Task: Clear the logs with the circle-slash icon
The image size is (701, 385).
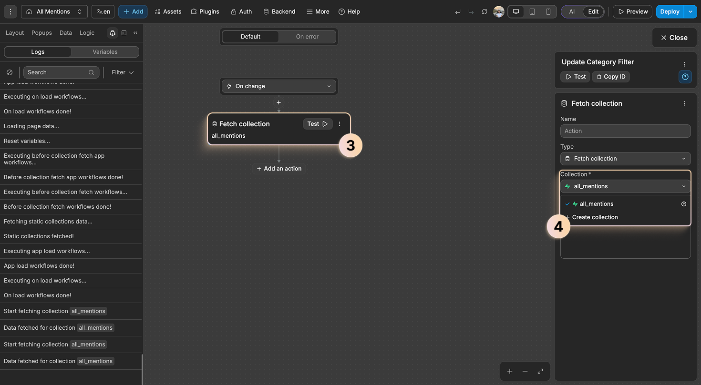Action: click(10, 72)
